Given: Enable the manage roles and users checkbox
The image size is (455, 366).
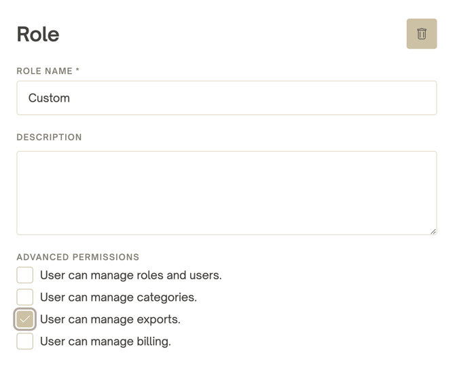Looking at the screenshot, I should [25, 274].
